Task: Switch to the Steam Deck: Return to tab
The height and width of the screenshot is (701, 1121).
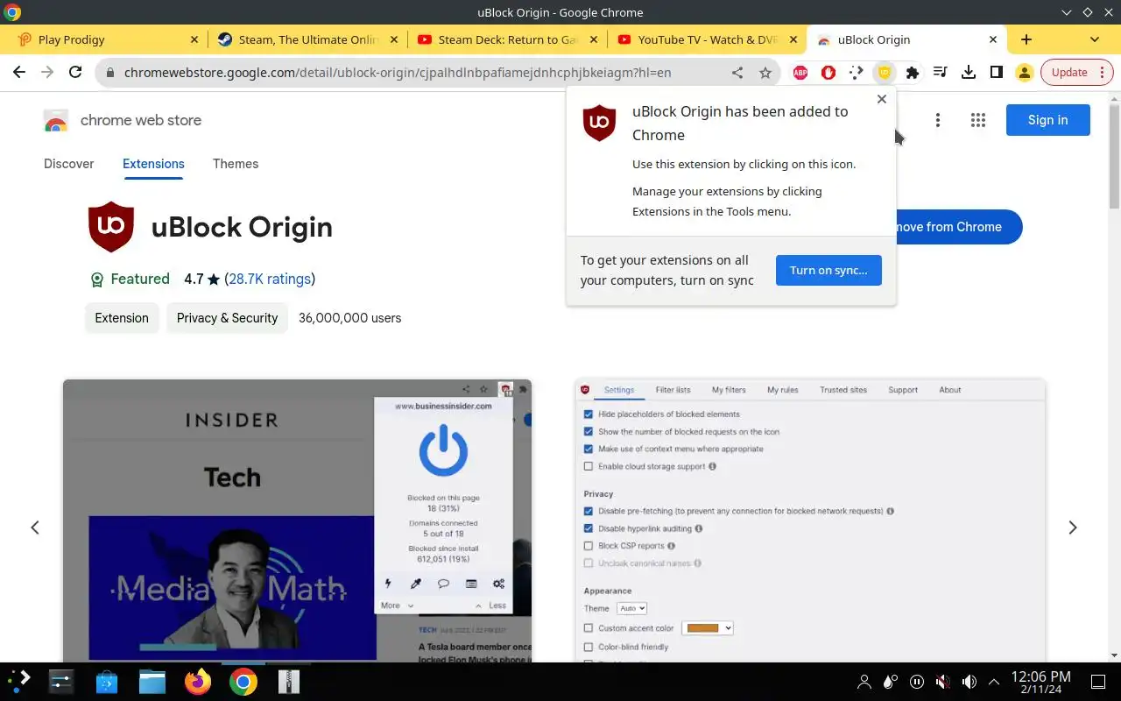Action: tap(508, 39)
